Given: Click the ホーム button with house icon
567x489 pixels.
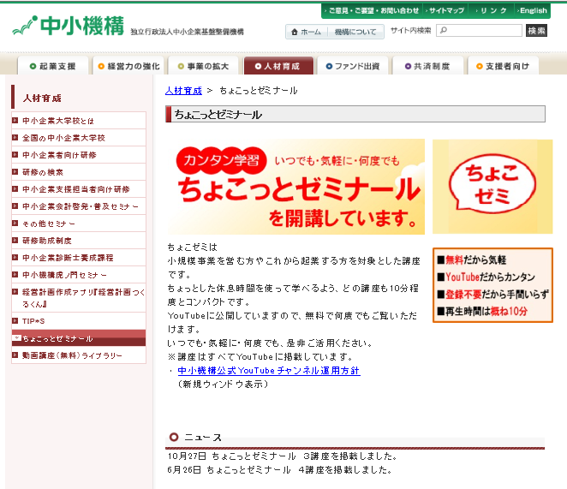Looking at the screenshot, I should (305, 32).
